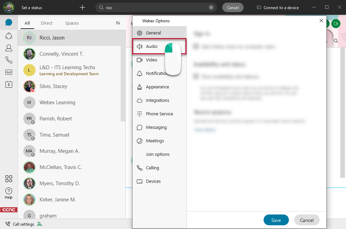
Task: Open the search filter icon beside Spaces
Action: click(x=118, y=23)
